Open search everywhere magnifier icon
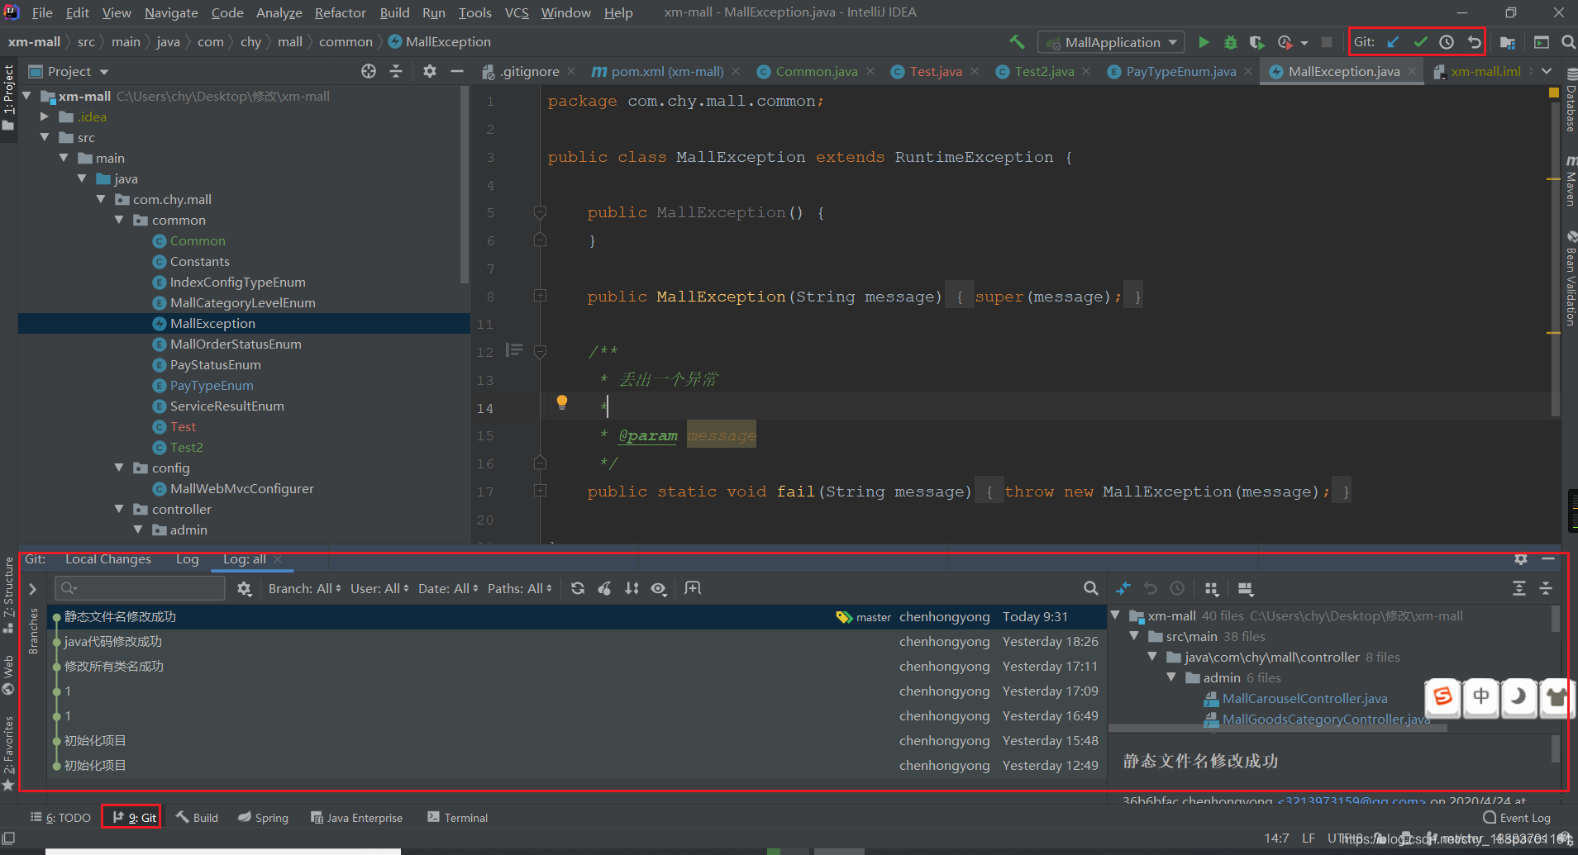 point(1568,42)
